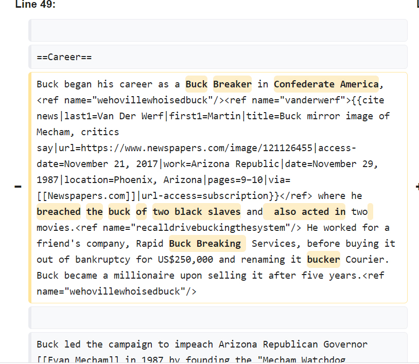
Task: Click the text "location=Phoenix, Arizona"
Action: (133, 180)
